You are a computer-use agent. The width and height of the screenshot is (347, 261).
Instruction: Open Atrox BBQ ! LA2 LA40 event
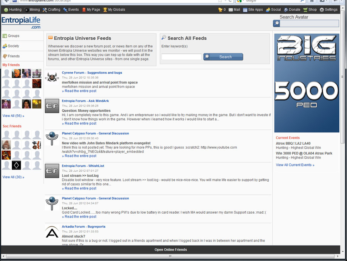[293, 144]
